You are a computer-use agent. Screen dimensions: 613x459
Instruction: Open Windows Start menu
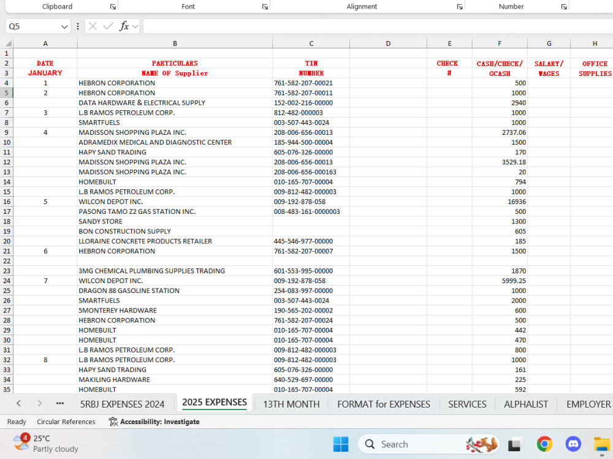pos(340,444)
